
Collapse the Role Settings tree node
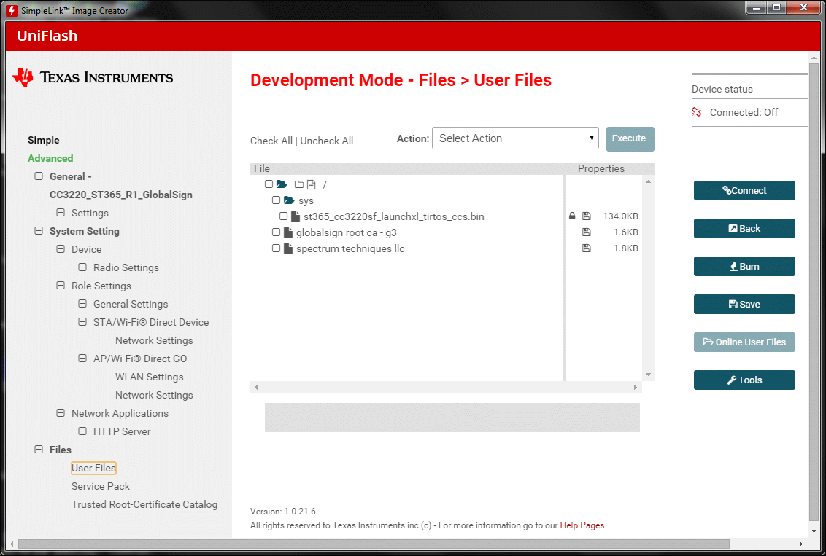coord(61,286)
